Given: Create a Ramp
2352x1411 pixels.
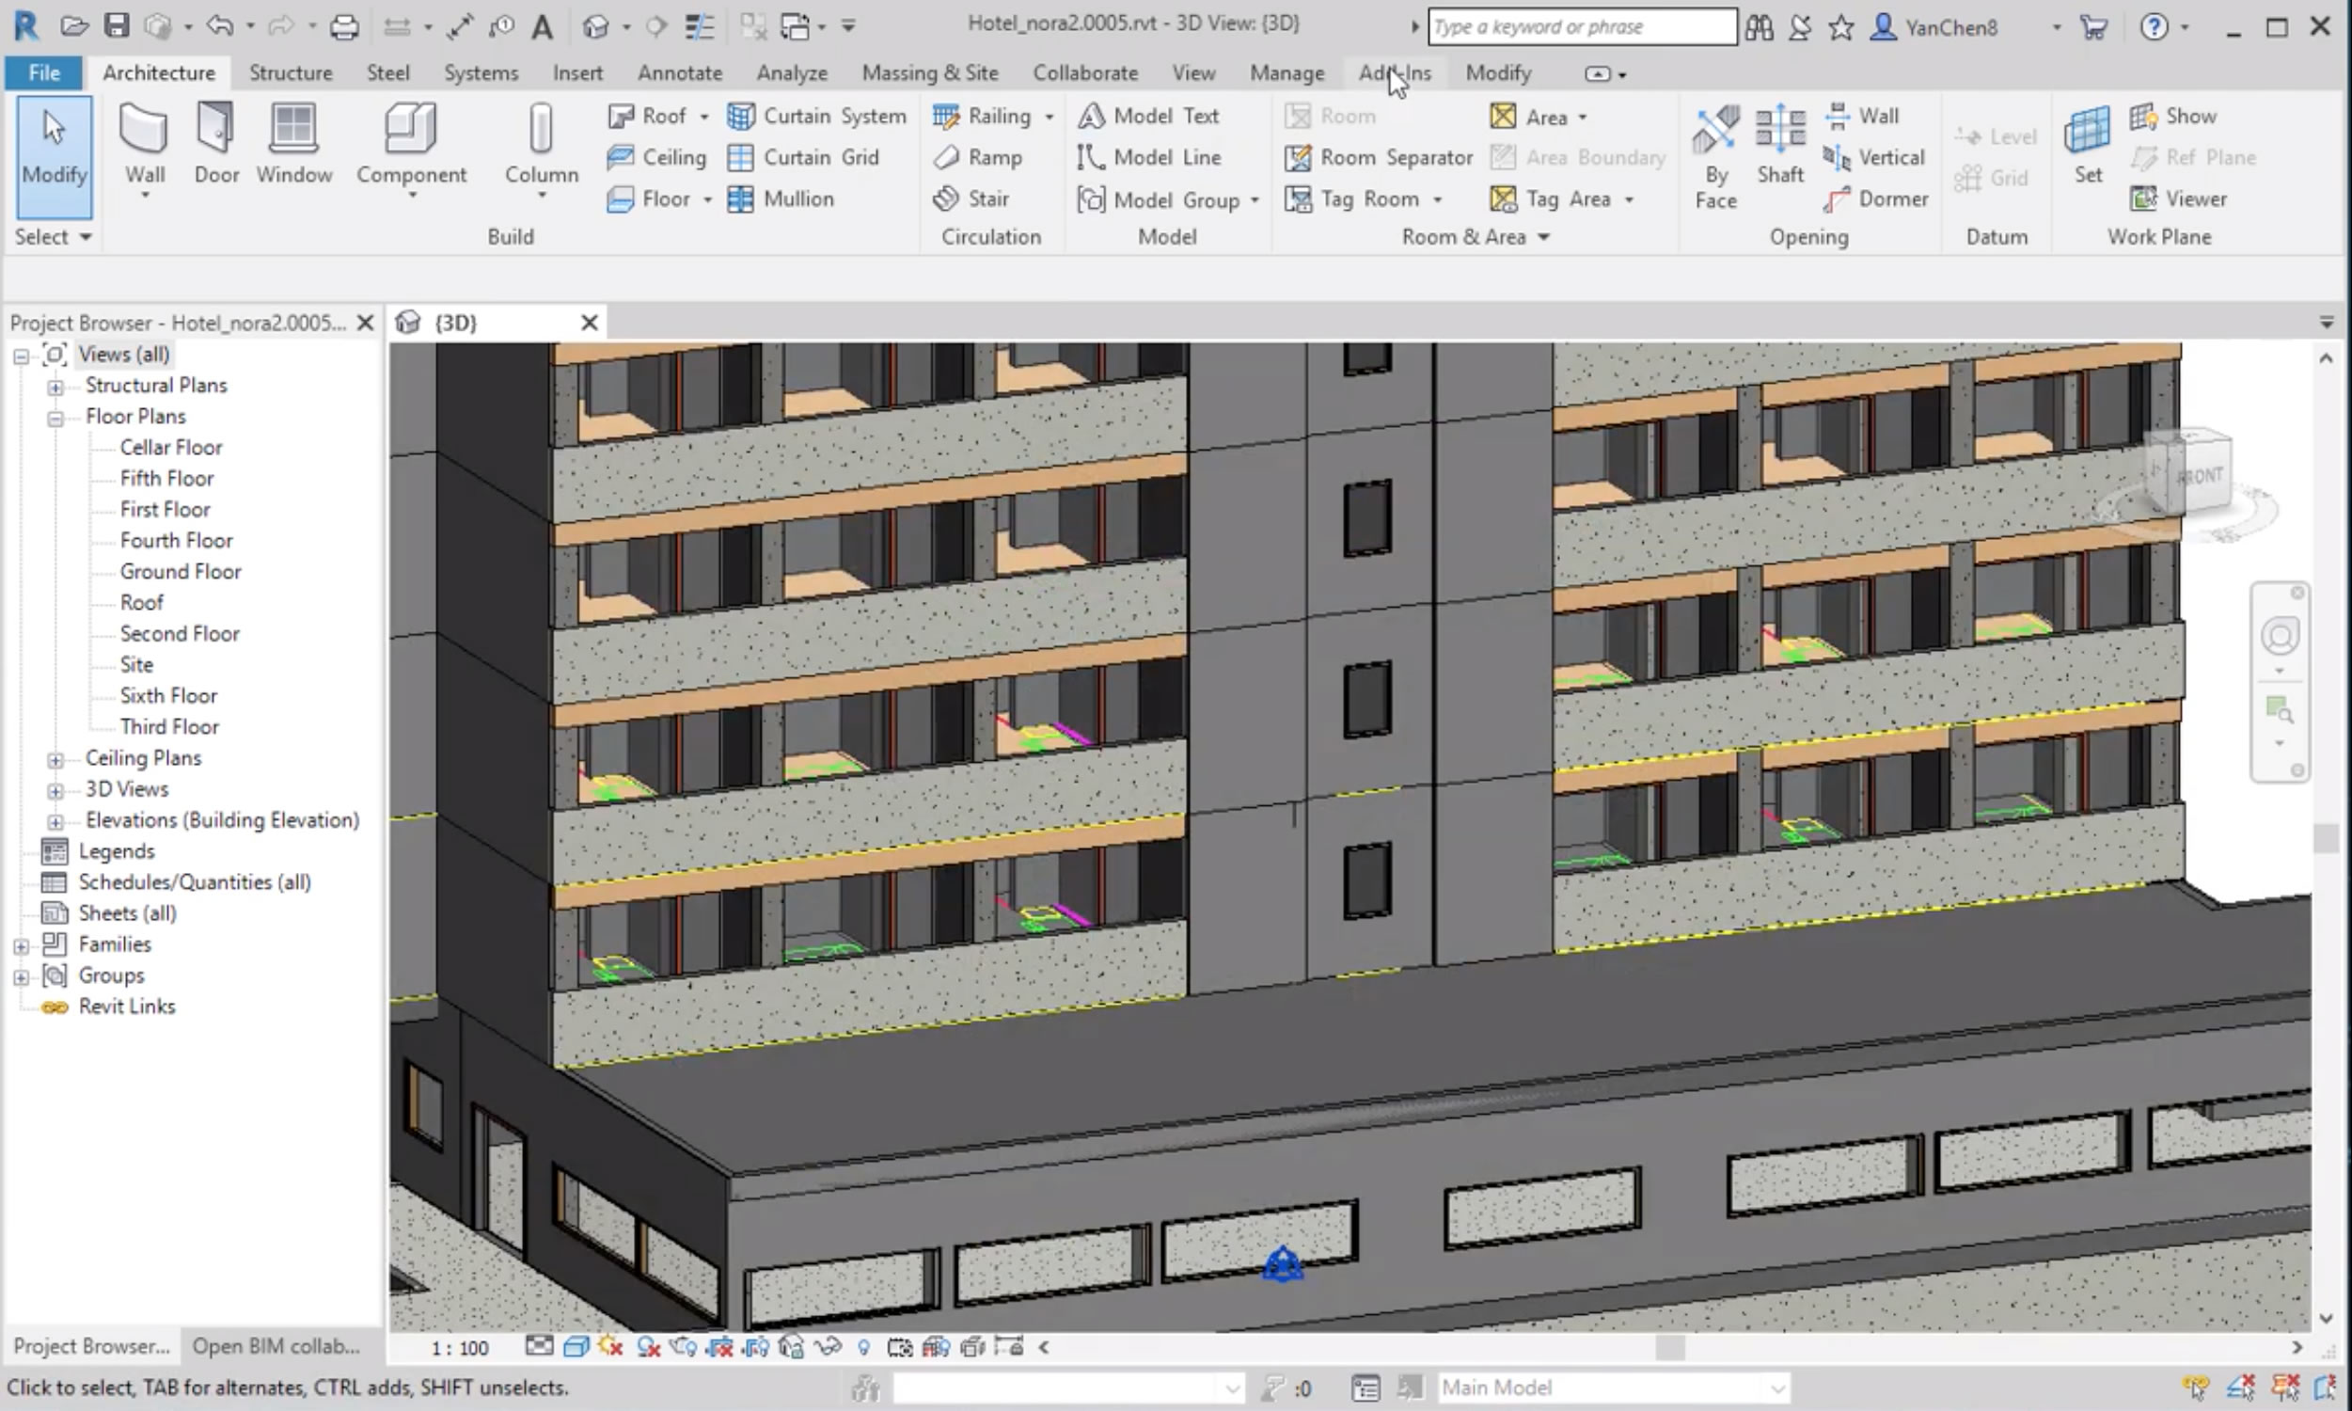Looking at the screenshot, I should tap(978, 157).
